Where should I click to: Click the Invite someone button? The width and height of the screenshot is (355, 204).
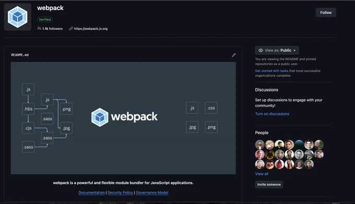coord(269,184)
